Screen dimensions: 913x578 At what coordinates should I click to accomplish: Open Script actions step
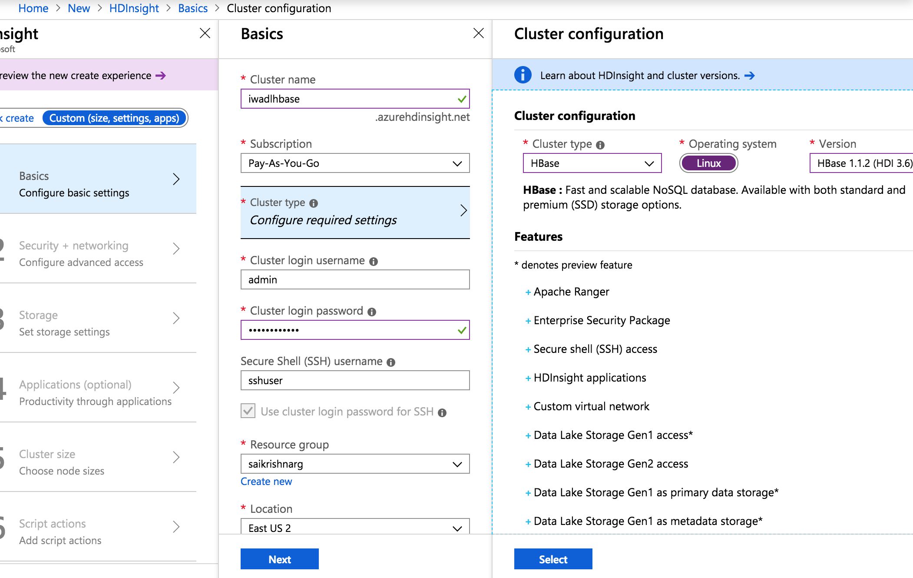click(x=98, y=527)
